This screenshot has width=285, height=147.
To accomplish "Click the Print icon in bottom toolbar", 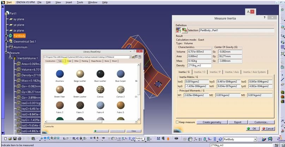I will tap(19, 139).
